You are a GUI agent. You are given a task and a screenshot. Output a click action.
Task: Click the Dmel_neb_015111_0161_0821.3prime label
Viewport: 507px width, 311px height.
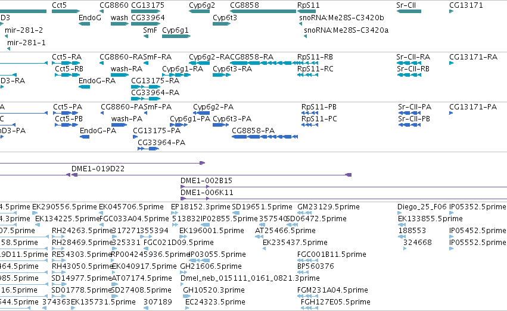pyautogui.click(x=250, y=278)
